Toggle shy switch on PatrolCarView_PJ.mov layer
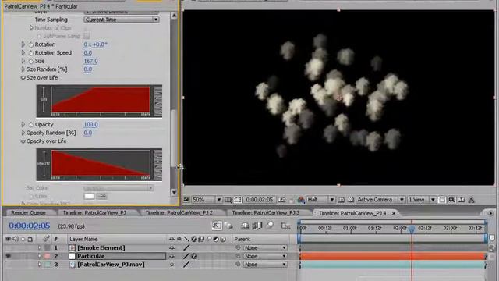Viewport: 499px width, 281px height. (x=172, y=265)
